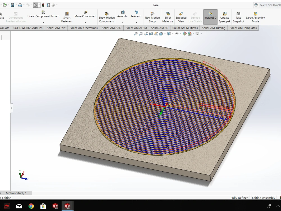The height and width of the screenshot is (211, 281).
Task: Click the Select arrow cursor tool
Action: coord(35,5)
